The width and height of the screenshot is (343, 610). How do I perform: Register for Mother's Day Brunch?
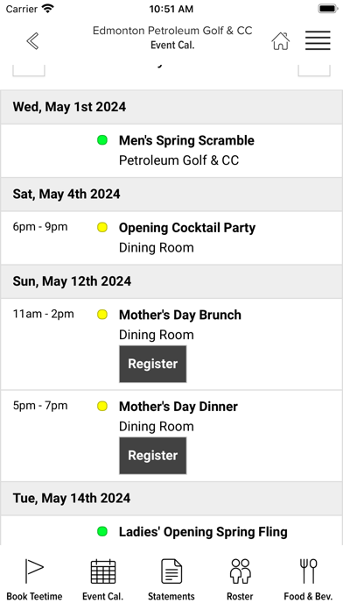(152, 364)
